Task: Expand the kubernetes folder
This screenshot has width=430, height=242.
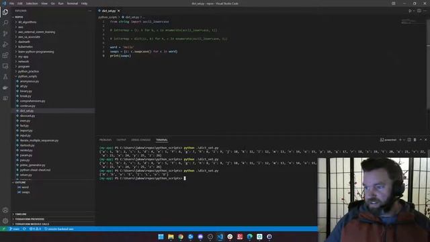Action: [26, 46]
